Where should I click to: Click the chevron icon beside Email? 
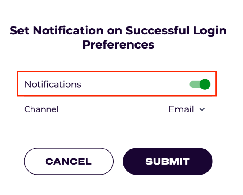[x=202, y=109]
